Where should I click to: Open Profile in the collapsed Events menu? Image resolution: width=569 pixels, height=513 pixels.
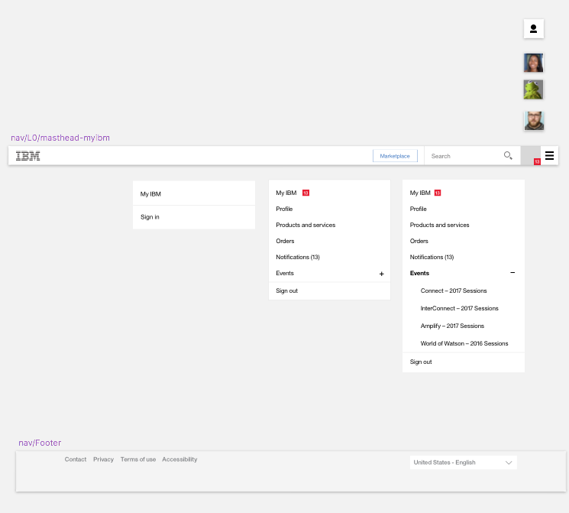(284, 209)
